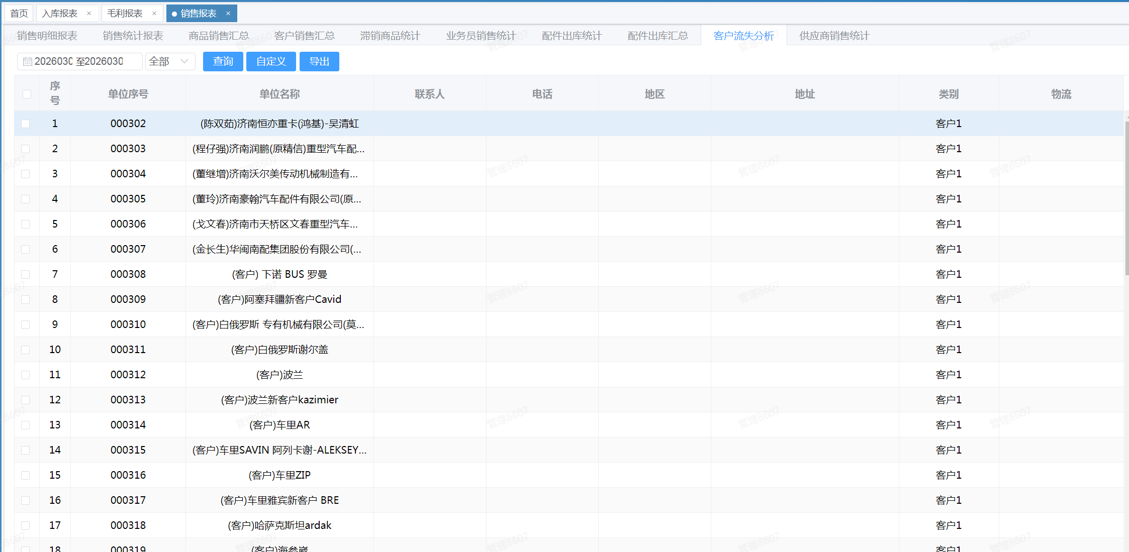Viewport: 1129px width, 552px height.
Task: Switch to 供应商销售统计 tab
Action: 833,35
